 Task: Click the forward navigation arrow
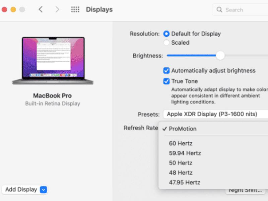coord(57,10)
